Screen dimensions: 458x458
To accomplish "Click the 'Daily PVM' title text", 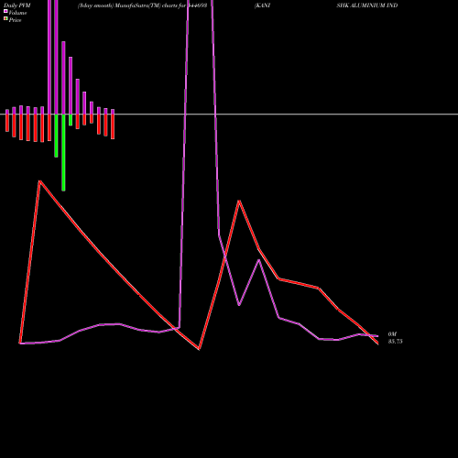I will [x=17, y=5].
